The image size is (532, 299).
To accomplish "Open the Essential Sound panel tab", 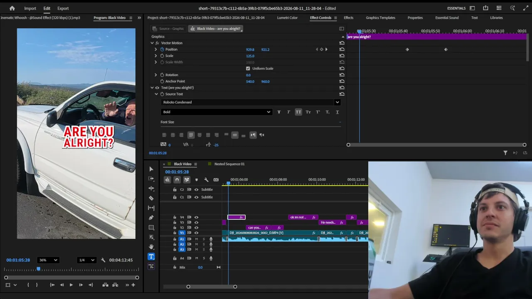I will 447,18.
